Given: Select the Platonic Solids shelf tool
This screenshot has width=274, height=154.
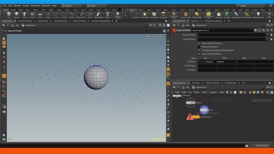Looking at the screenshot, I should point(118,15).
